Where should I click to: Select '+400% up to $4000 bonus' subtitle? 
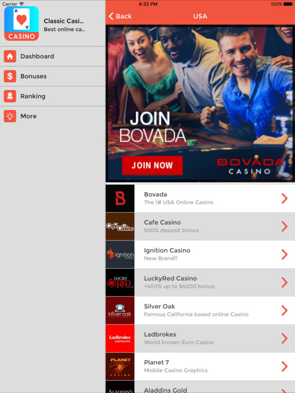click(x=179, y=286)
